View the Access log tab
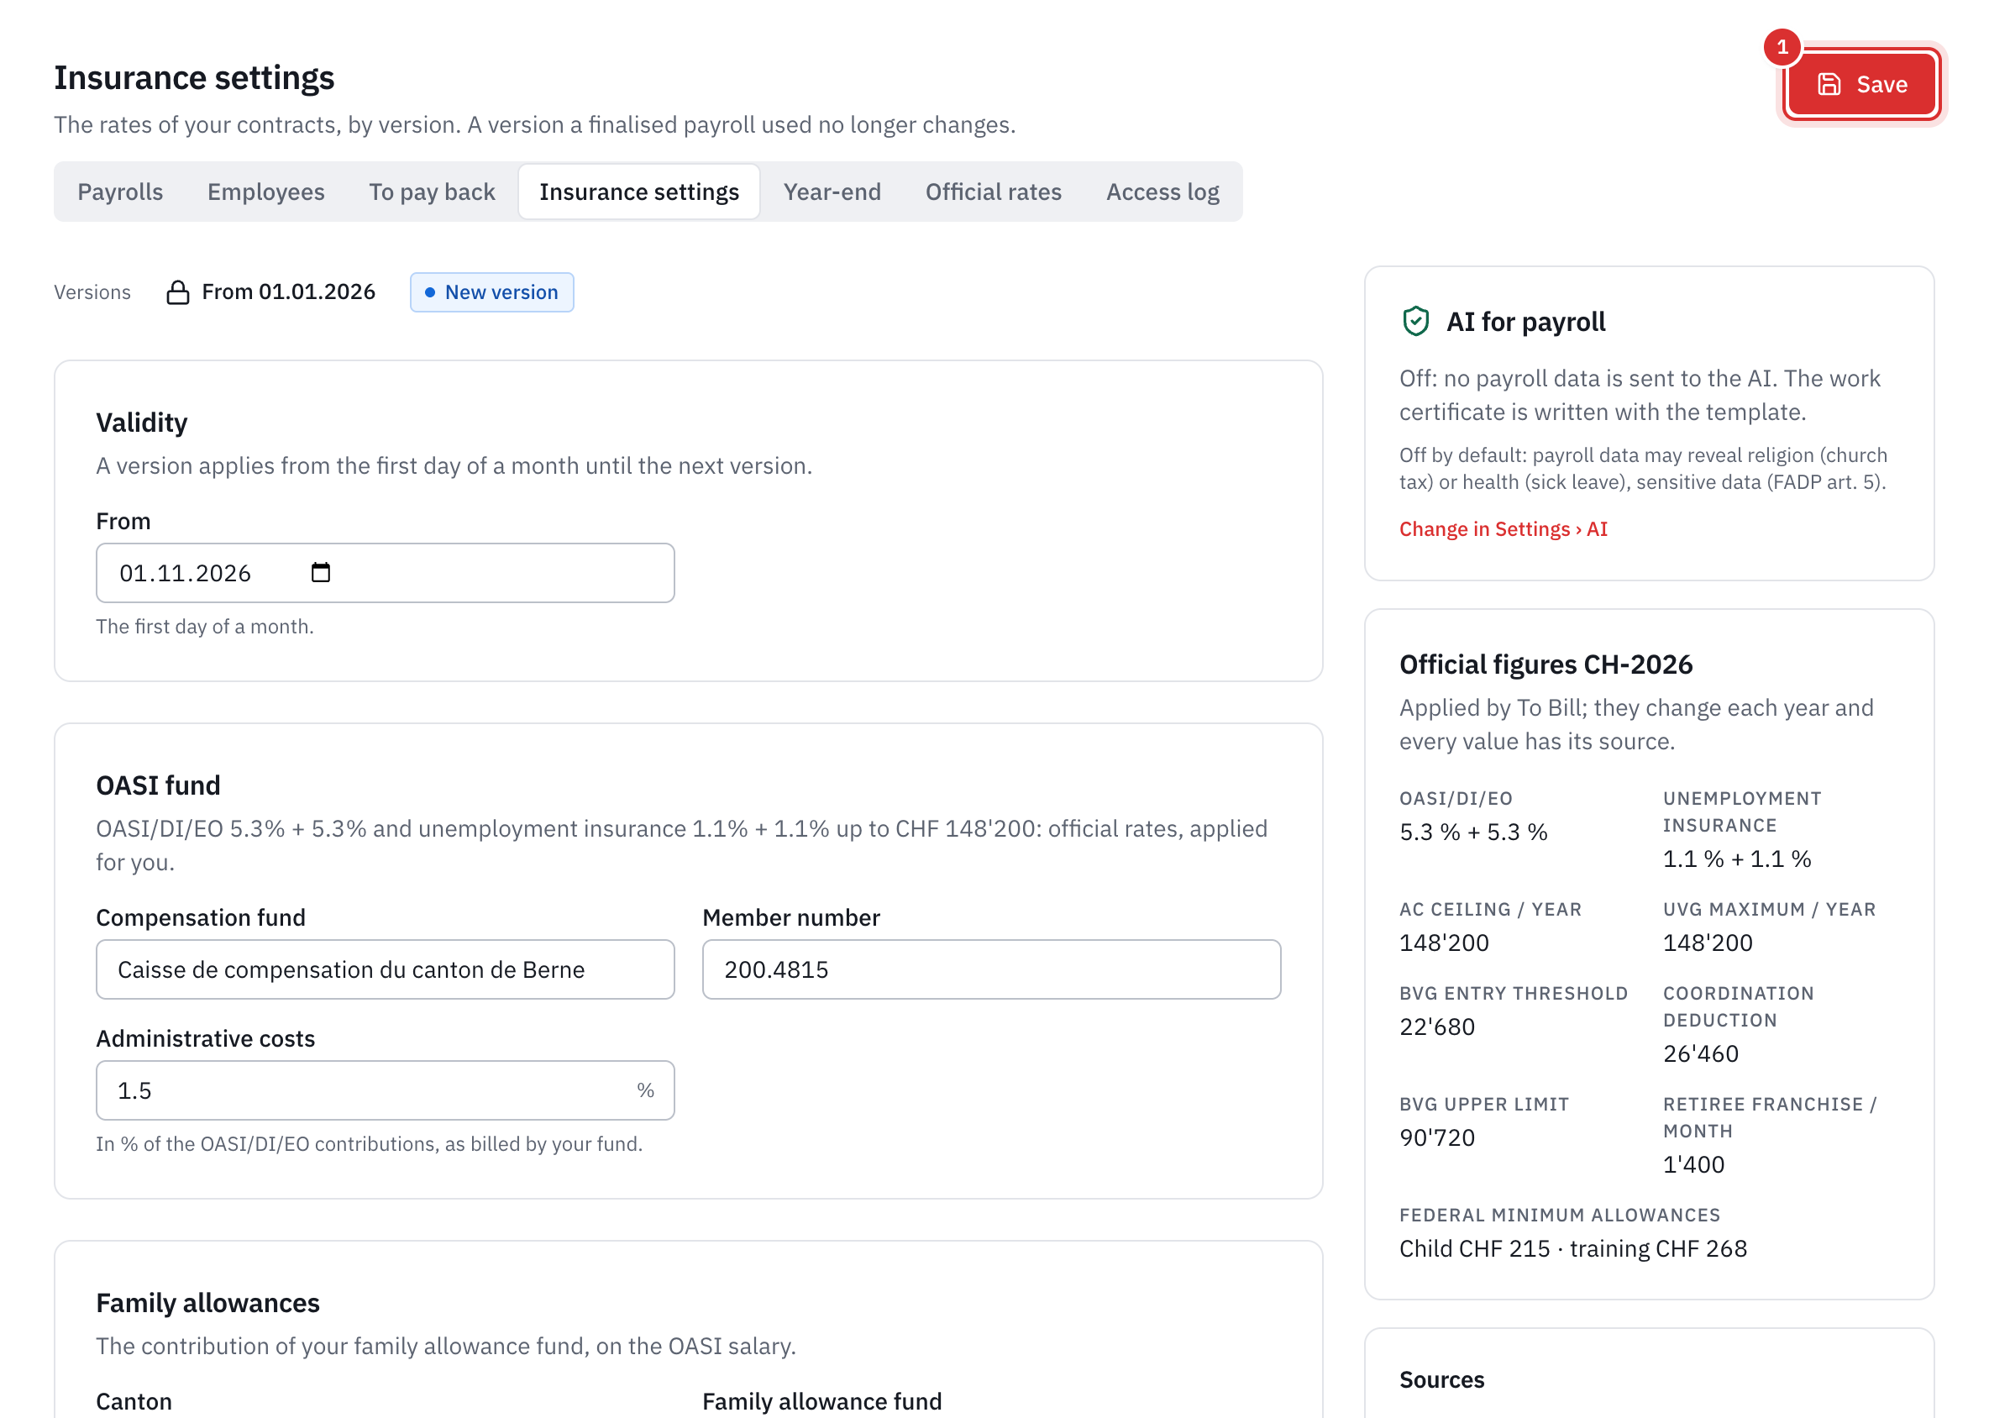1989x1418 pixels. [x=1162, y=192]
